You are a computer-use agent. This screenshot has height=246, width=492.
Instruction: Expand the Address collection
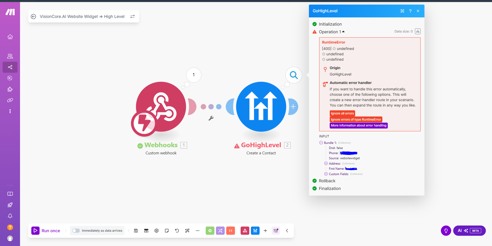pos(326,164)
